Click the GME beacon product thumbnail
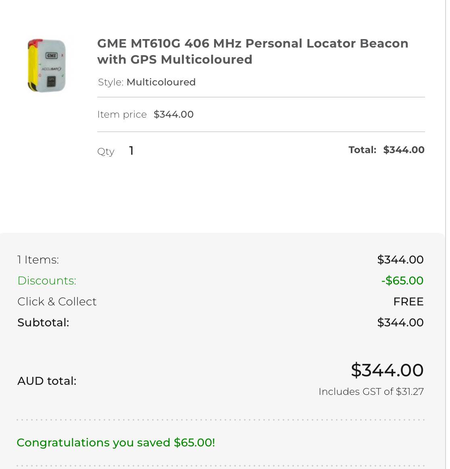 pyautogui.click(x=46, y=65)
